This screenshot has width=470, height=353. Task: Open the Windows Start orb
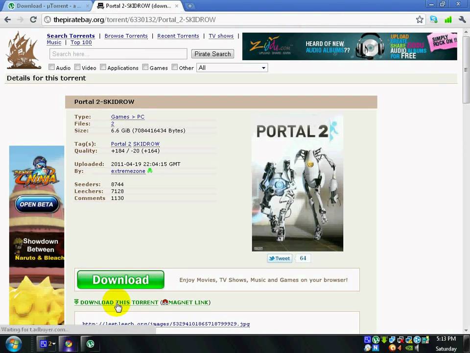click(x=13, y=344)
